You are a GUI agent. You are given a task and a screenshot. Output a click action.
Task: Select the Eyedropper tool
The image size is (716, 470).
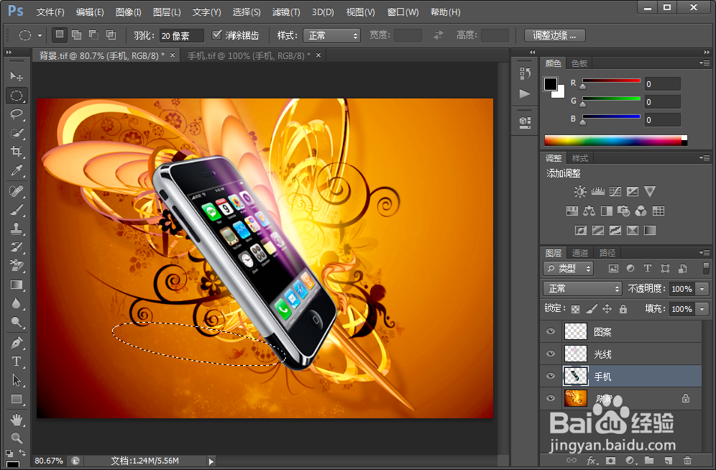coord(17,170)
